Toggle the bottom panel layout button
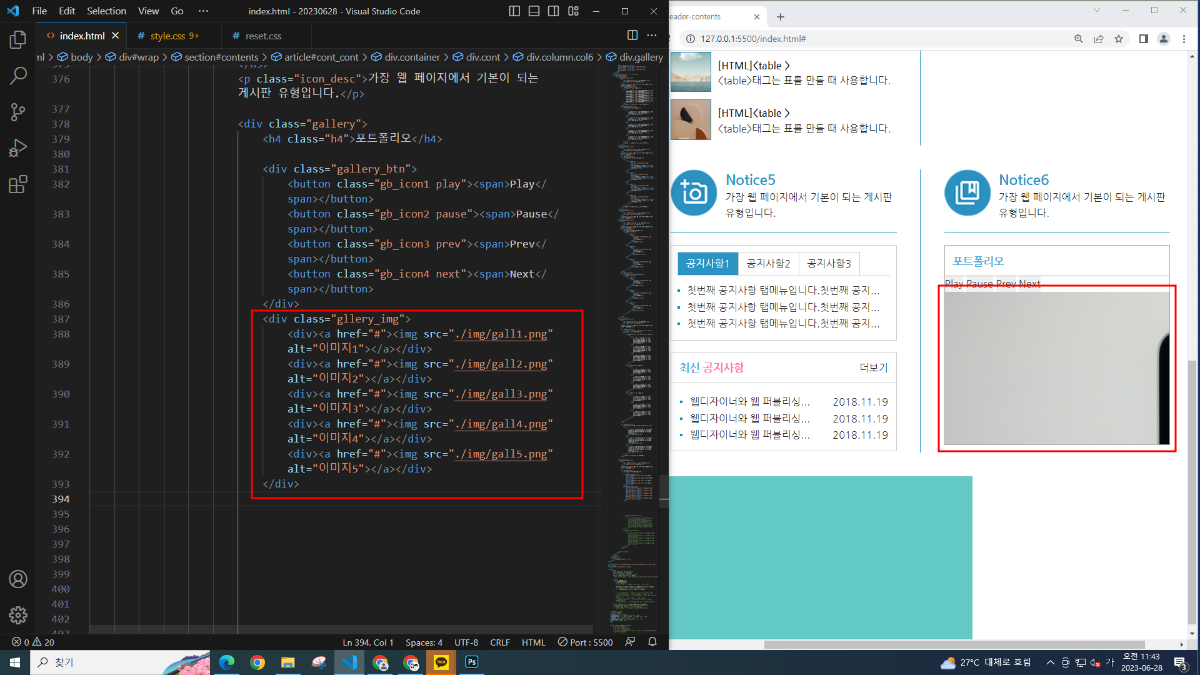 tap(534, 11)
